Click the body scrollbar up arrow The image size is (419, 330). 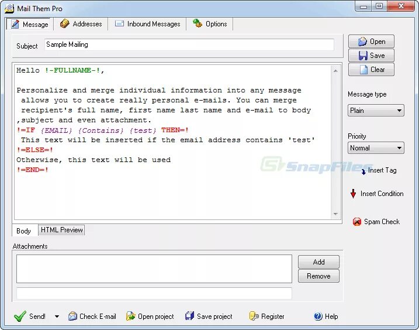coord(335,71)
